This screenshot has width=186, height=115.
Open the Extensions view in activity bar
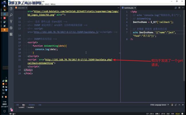pyautogui.click(x=11, y=34)
